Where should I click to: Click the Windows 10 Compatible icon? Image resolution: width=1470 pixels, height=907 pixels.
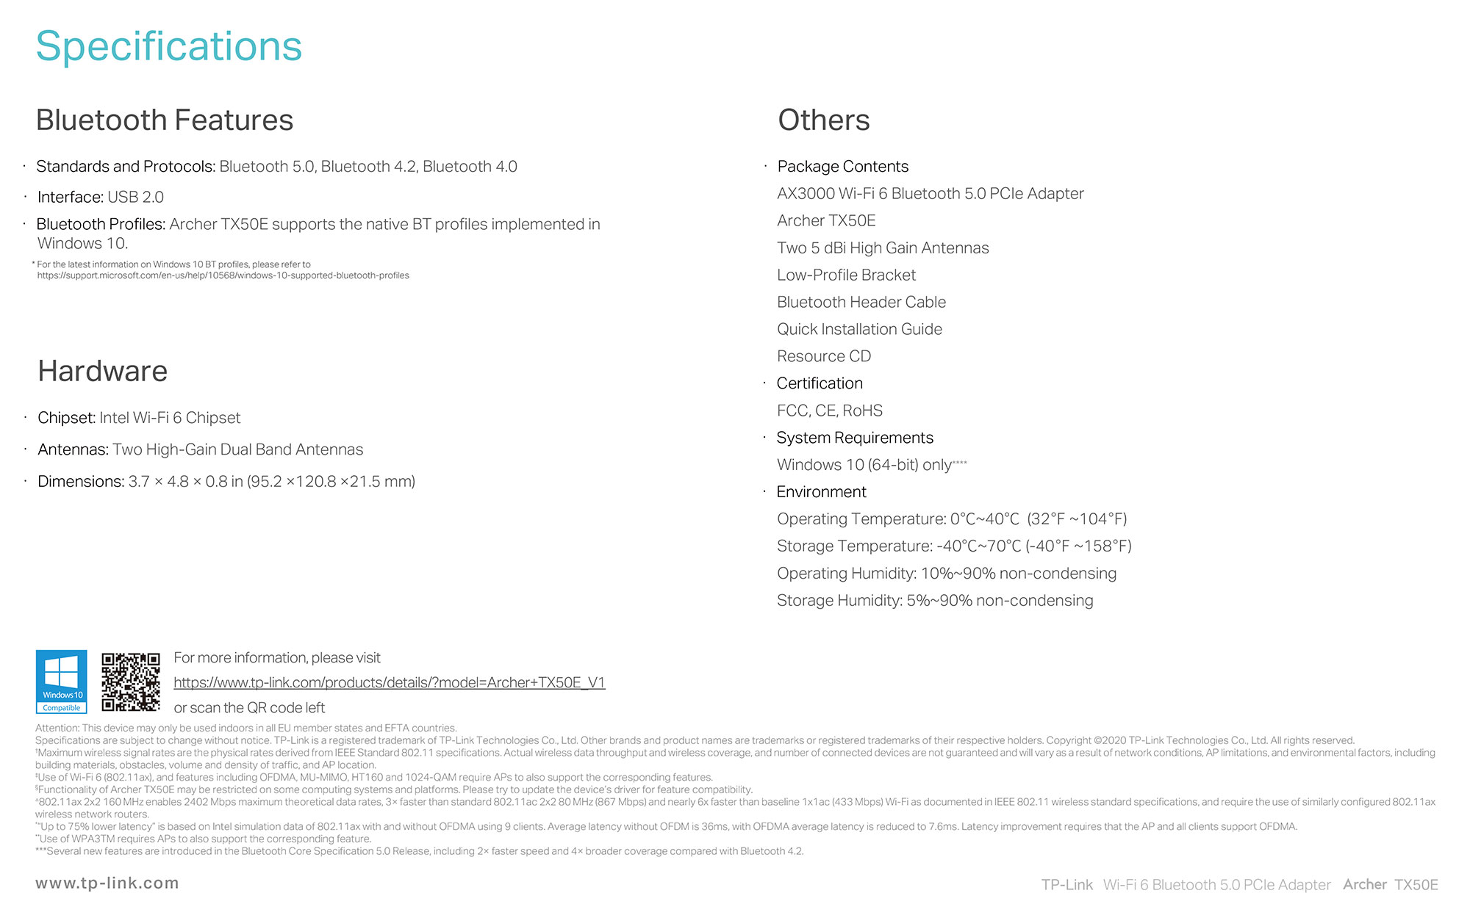pos(59,684)
